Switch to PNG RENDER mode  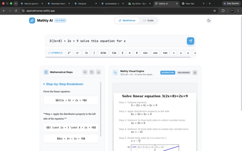[184, 73]
